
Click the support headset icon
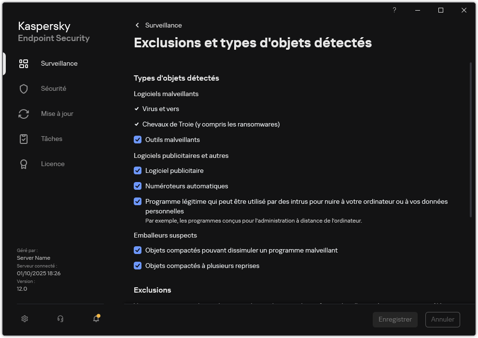[x=60, y=319]
